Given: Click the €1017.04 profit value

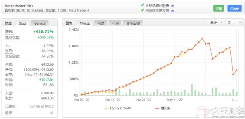Looking at the screenshot, I should coord(46,80).
